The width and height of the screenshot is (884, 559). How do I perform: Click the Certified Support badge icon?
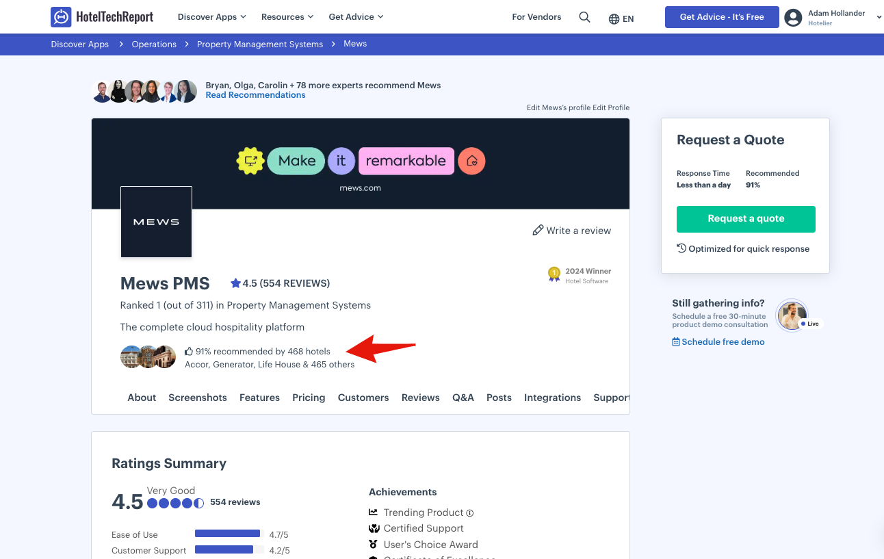(374, 528)
